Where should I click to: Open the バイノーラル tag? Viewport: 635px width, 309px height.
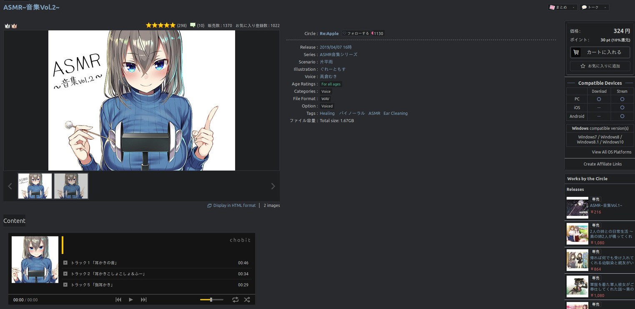352,113
